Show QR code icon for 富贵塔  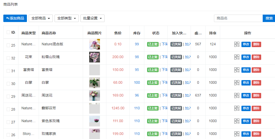tap(237, 70)
